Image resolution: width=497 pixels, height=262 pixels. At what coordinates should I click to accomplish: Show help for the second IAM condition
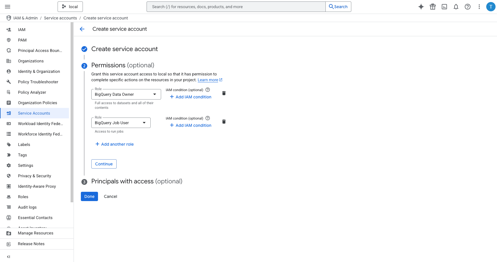208,118
